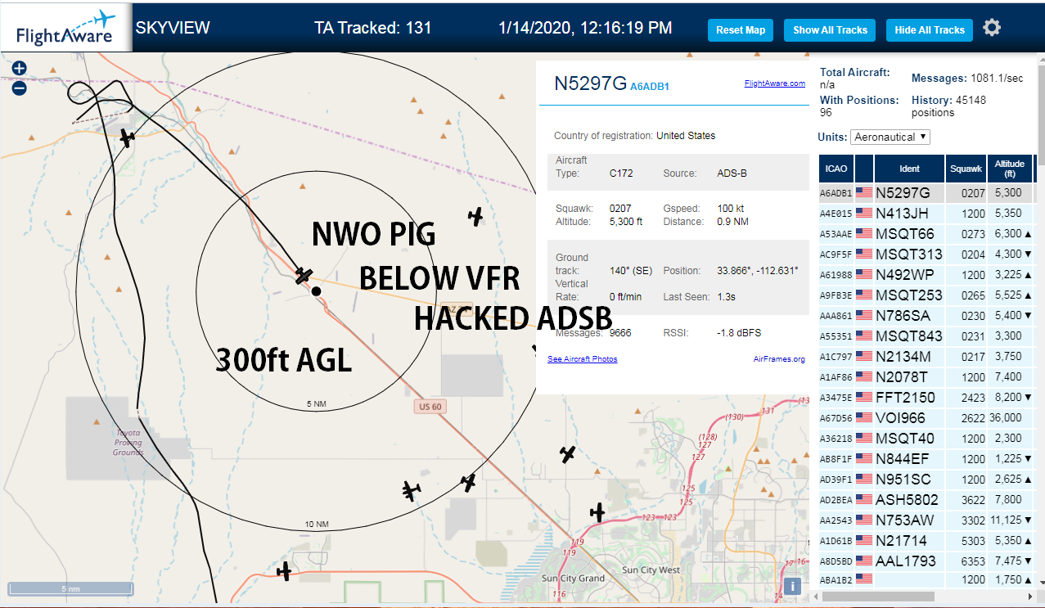The width and height of the screenshot is (1045, 608).
Task: Click the US flag in the N5297G row
Action: (863, 193)
